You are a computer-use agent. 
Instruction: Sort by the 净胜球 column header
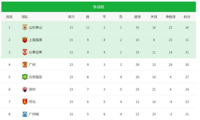click(x=170, y=17)
